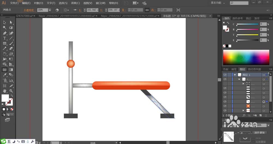Open the arrange documents dropdown
This screenshot has height=144, width=273.
[x=136, y=3]
